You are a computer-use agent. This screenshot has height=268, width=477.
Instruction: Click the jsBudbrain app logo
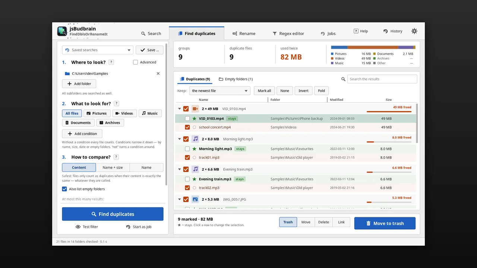(x=62, y=31)
